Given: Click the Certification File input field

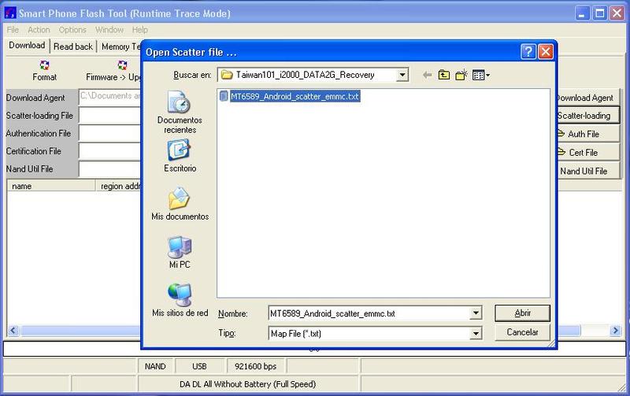Looking at the screenshot, I should 110,151.
